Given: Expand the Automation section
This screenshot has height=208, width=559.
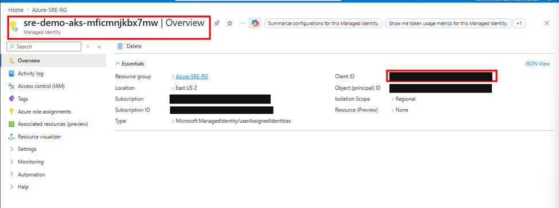Looking at the screenshot, I should pyautogui.click(x=32, y=175).
